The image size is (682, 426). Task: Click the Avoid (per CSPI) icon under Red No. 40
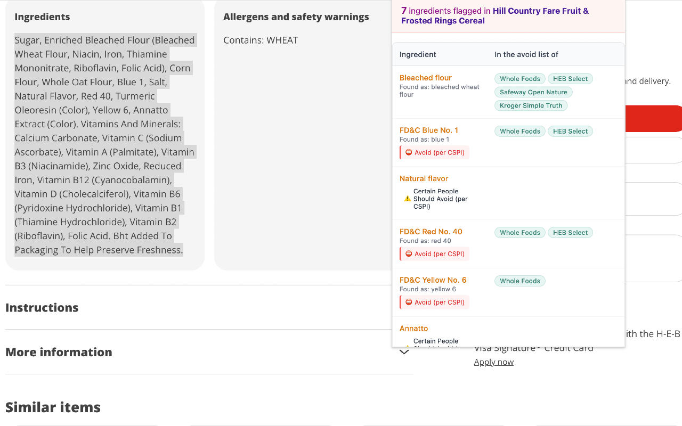pos(408,253)
